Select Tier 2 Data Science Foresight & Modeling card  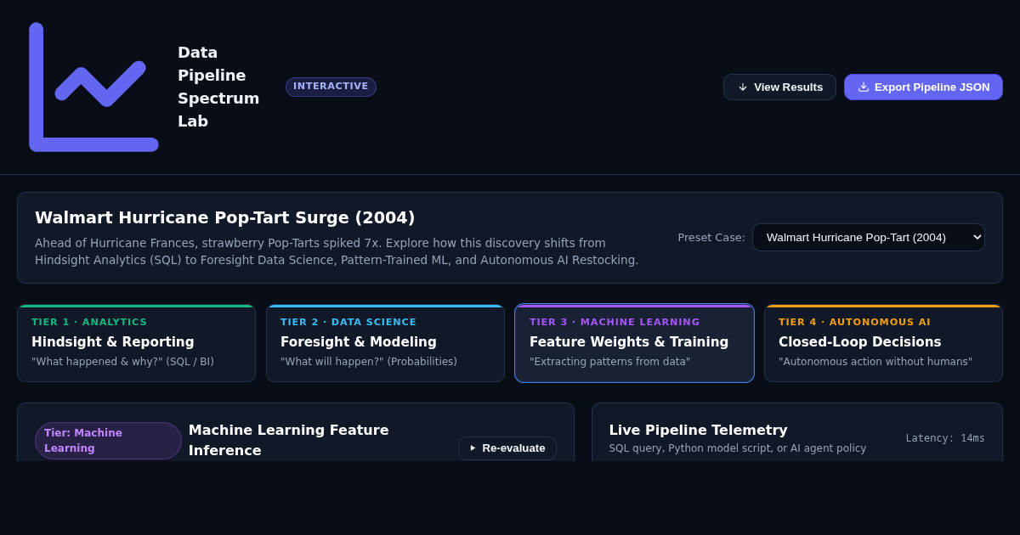point(385,343)
